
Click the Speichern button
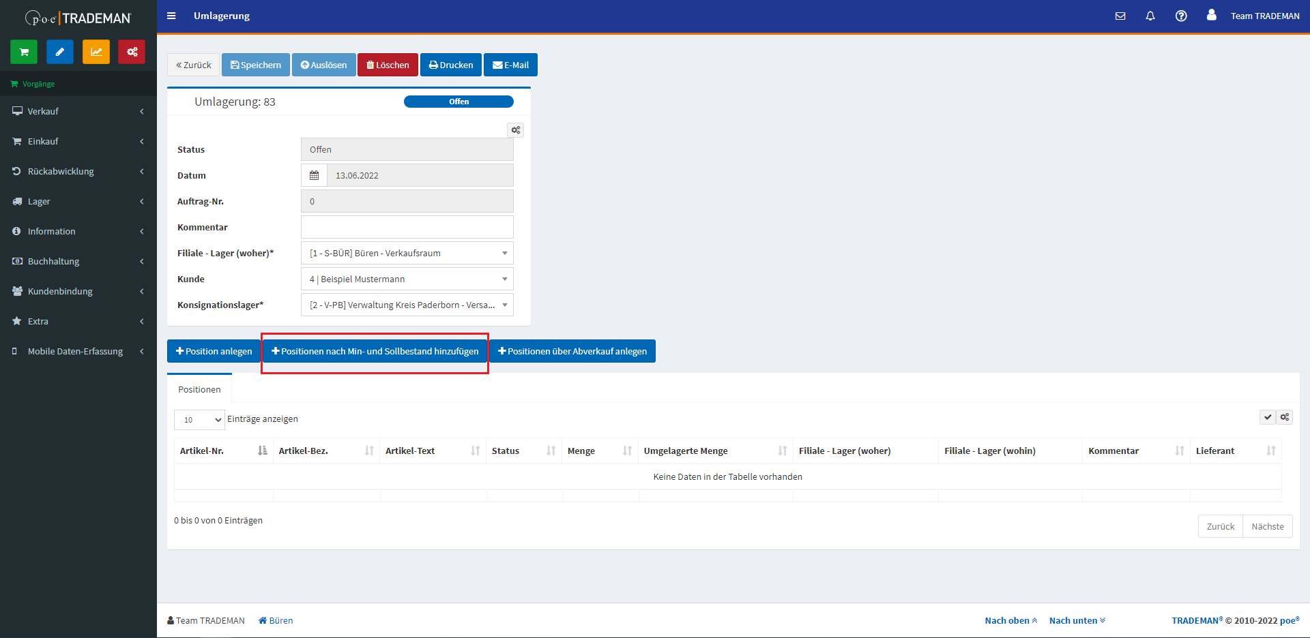pyautogui.click(x=256, y=65)
